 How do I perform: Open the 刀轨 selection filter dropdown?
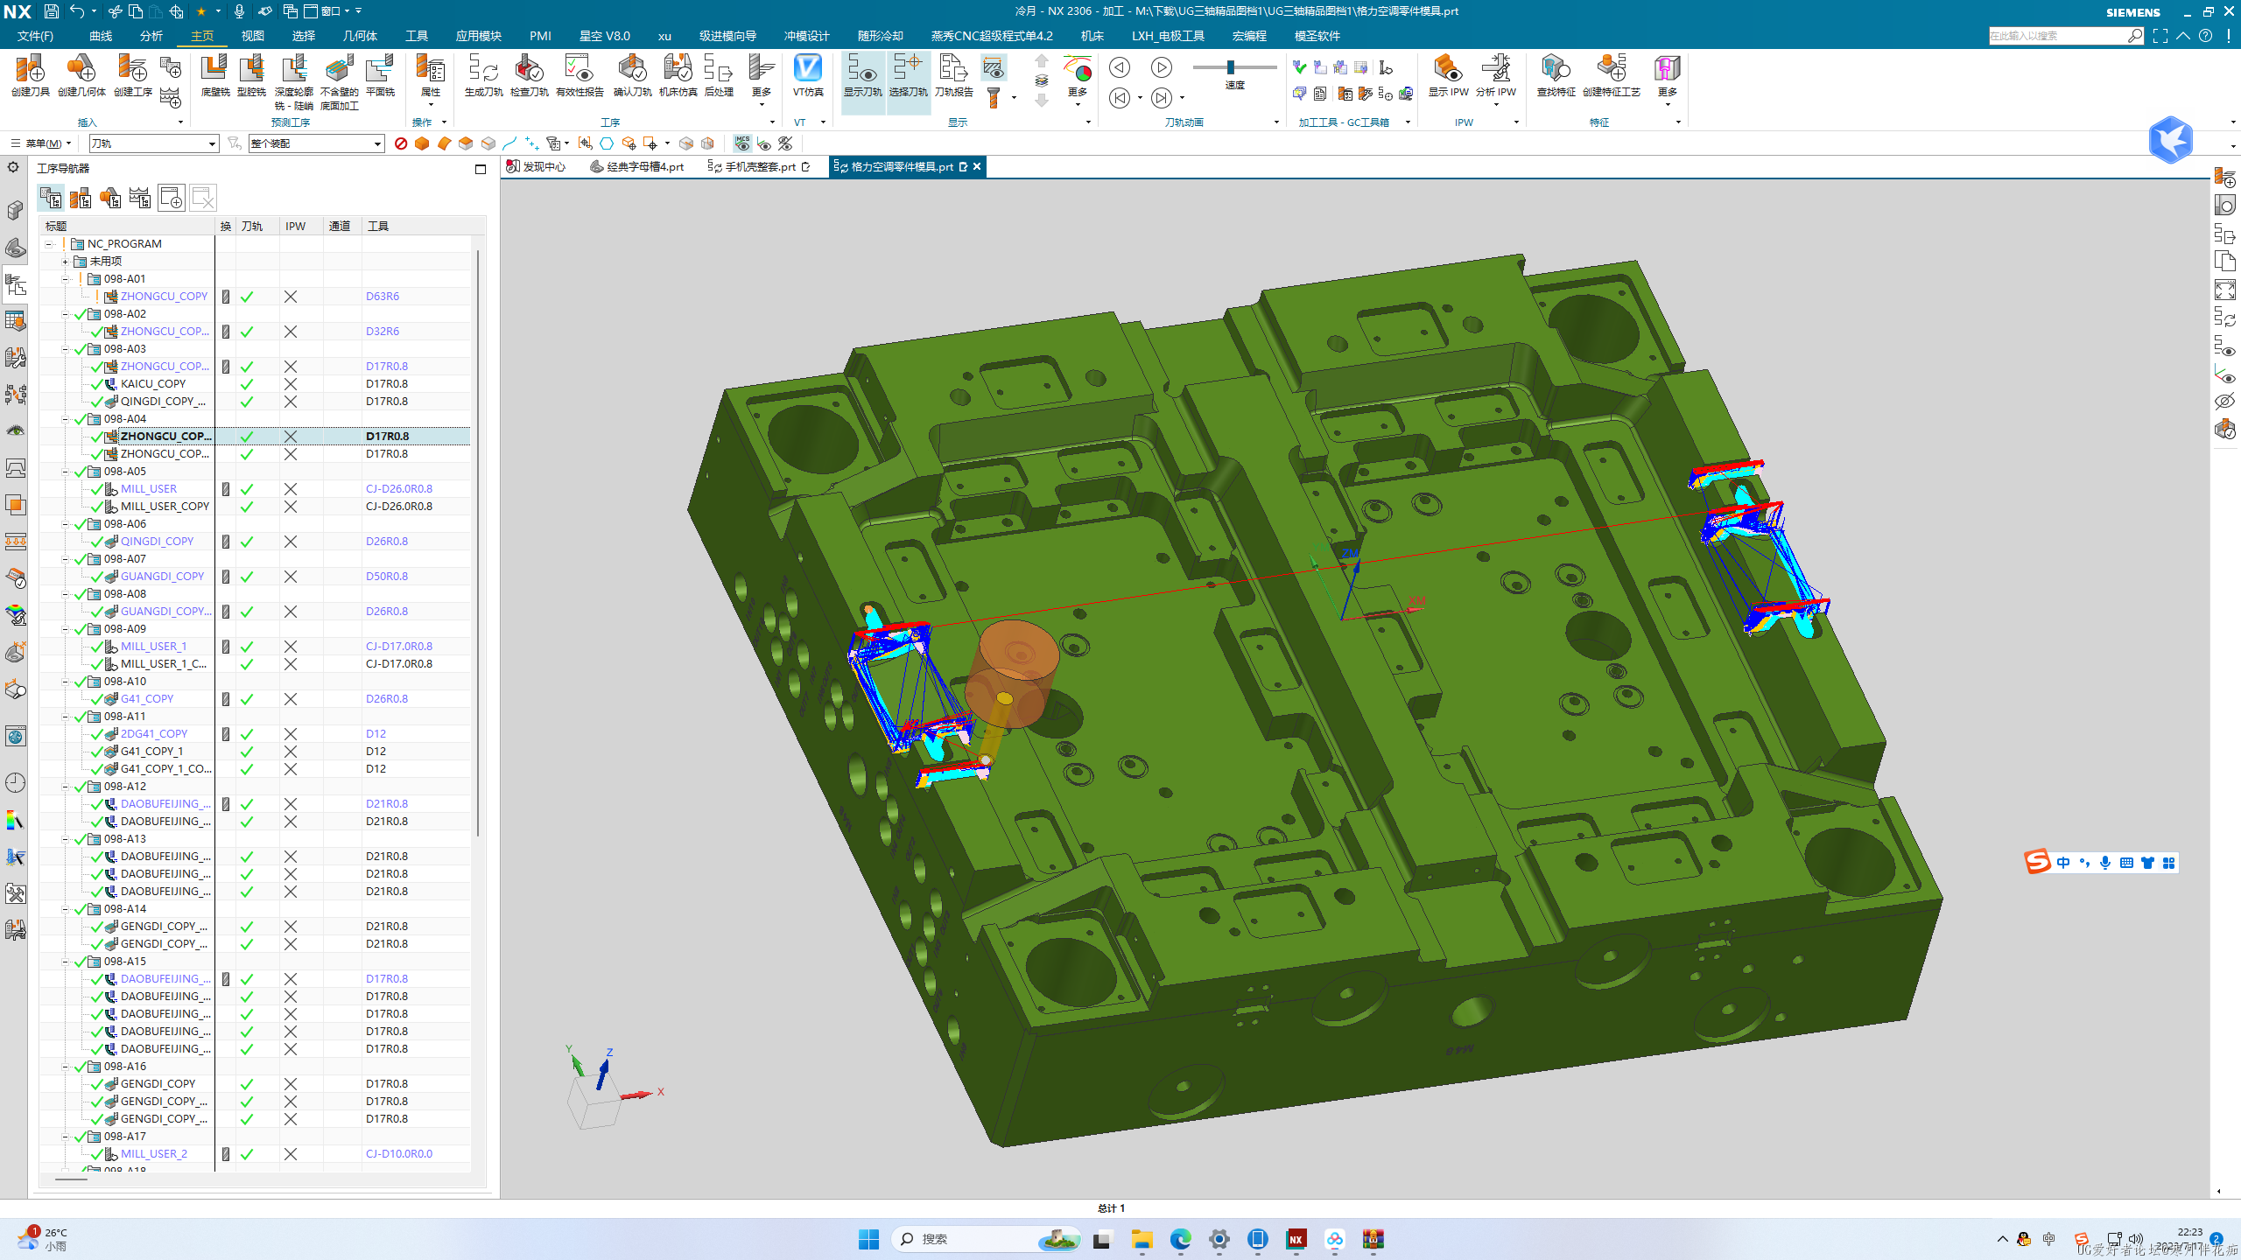click(x=153, y=143)
